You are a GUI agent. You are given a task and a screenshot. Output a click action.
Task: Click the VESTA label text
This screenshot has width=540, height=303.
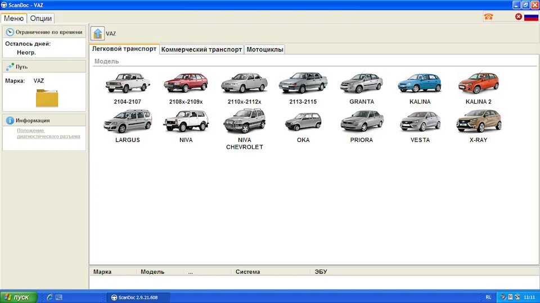pos(420,140)
